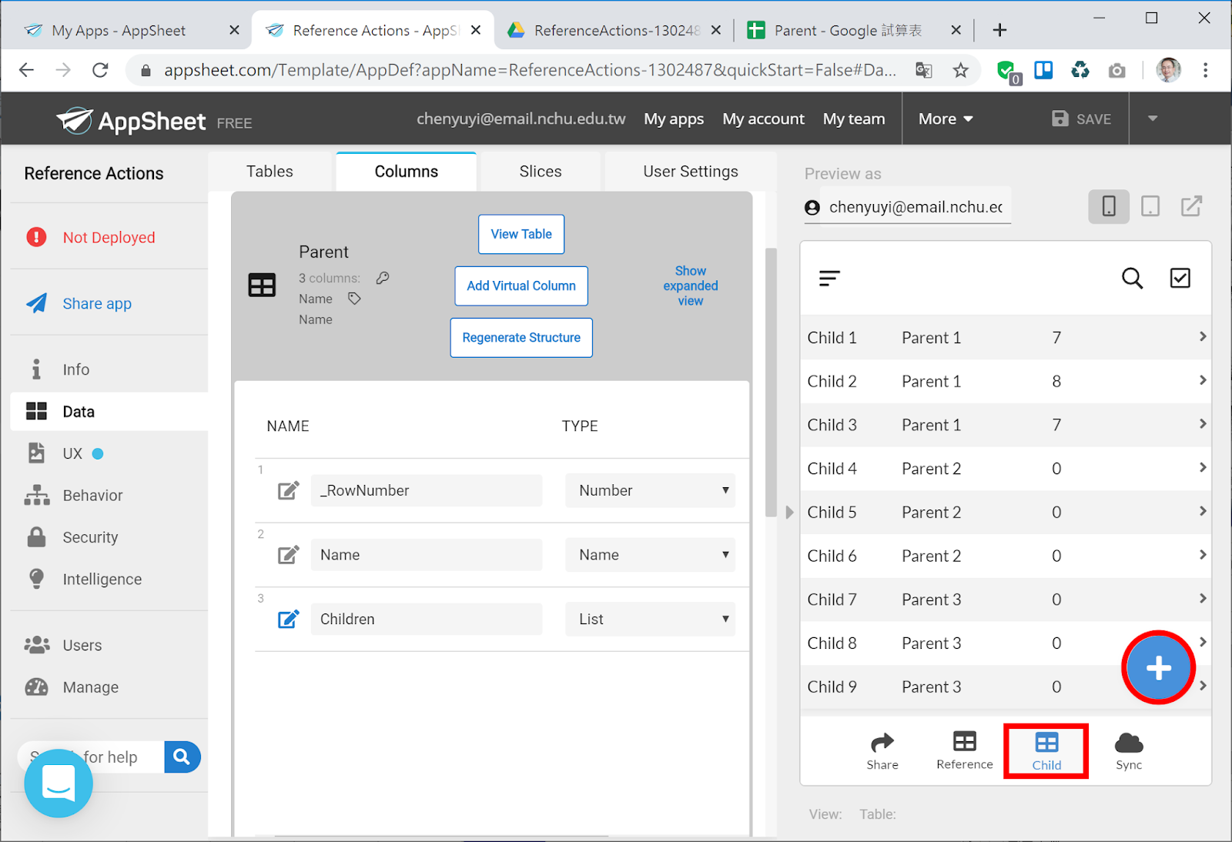Click Regenerate Structure button
The height and width of the screenshot is (842, 1232).
pyautogui.click(x=521, y=338)
